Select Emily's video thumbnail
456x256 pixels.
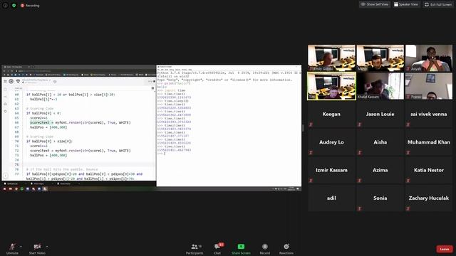[x=331, y=58]
